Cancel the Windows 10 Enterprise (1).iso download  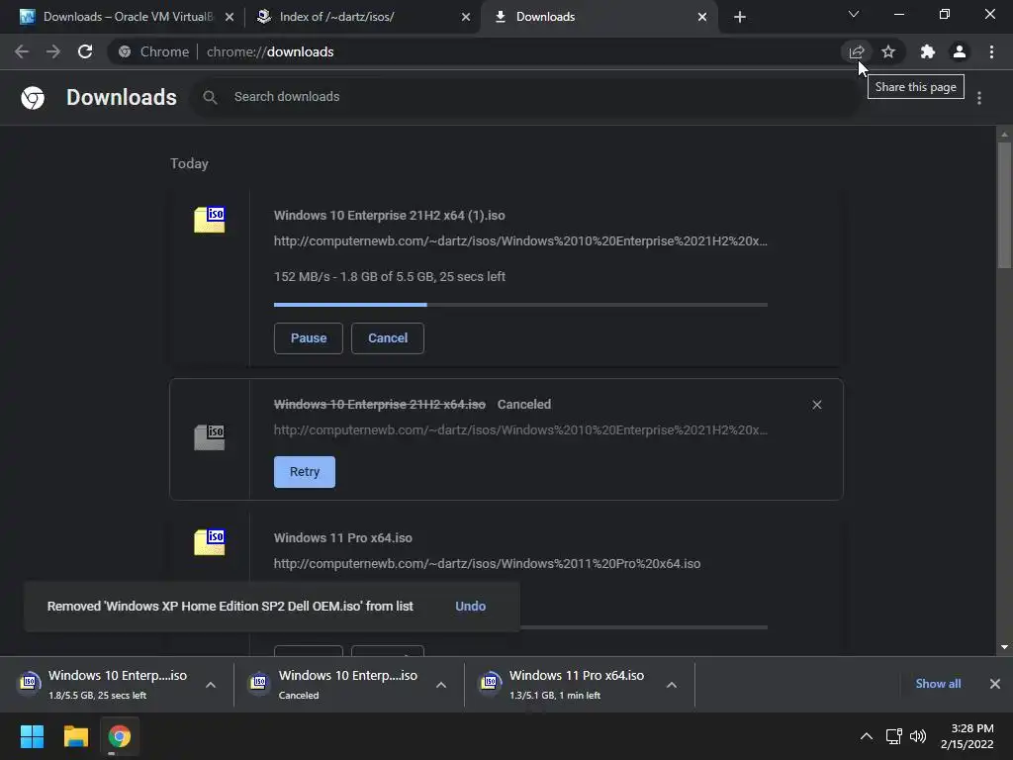pyautogui.click(x=388, y=338)
